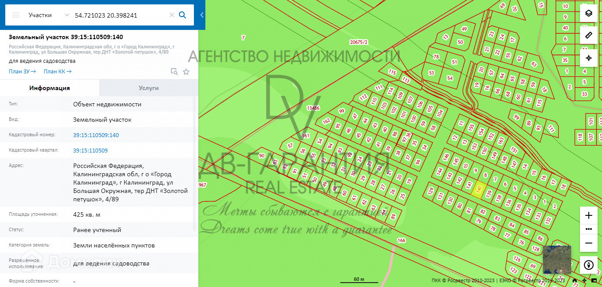
Task: Click cadastral quarter link 39:15:110509
Action: (x=90, y=150)
